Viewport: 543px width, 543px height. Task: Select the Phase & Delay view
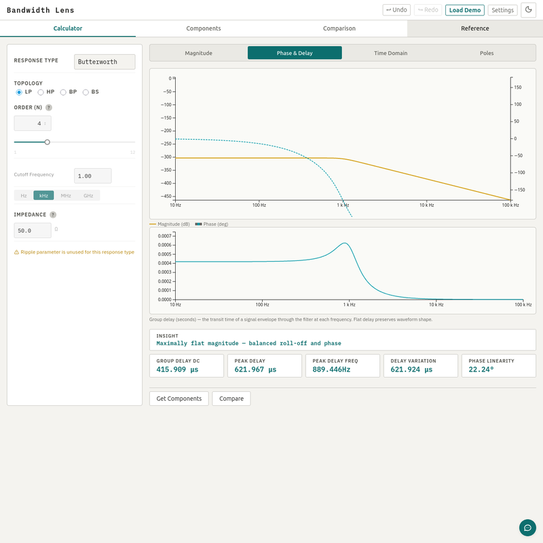pos(295,53)
